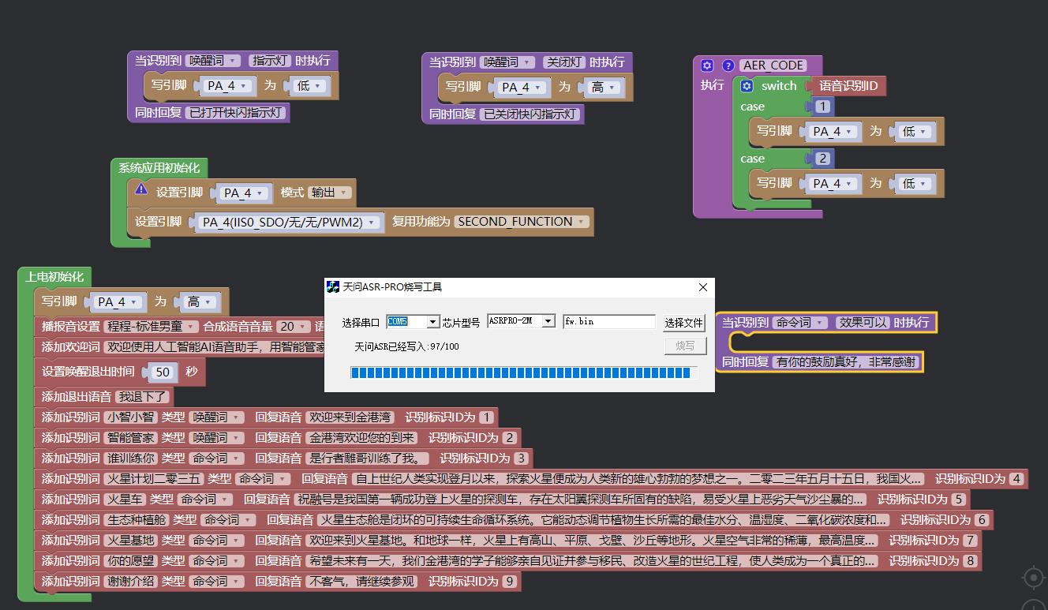Click the warning triangle on 设置引脚 block

click(x=141, y=189)
